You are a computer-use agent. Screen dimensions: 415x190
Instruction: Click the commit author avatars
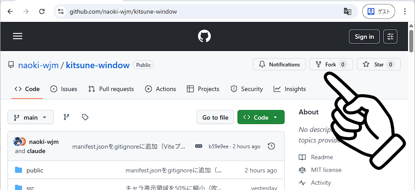(19, 142)
